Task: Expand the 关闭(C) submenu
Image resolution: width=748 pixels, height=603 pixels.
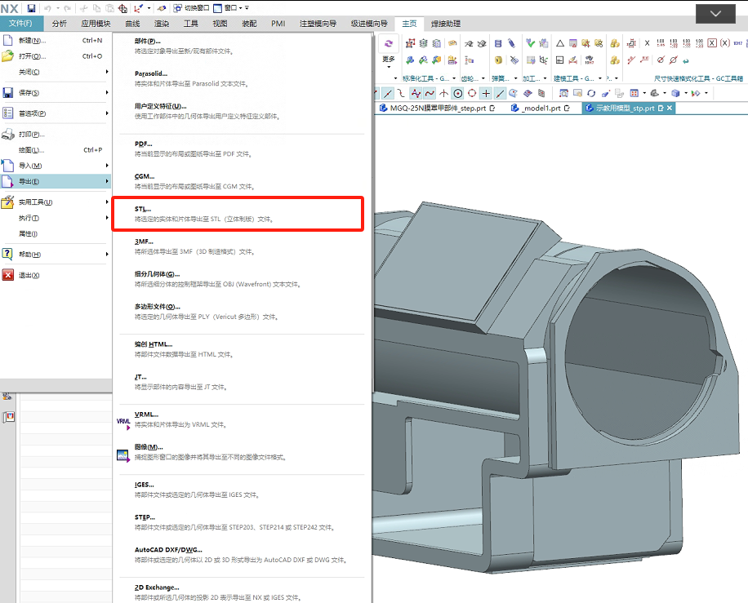Action: tap(56, 72)
